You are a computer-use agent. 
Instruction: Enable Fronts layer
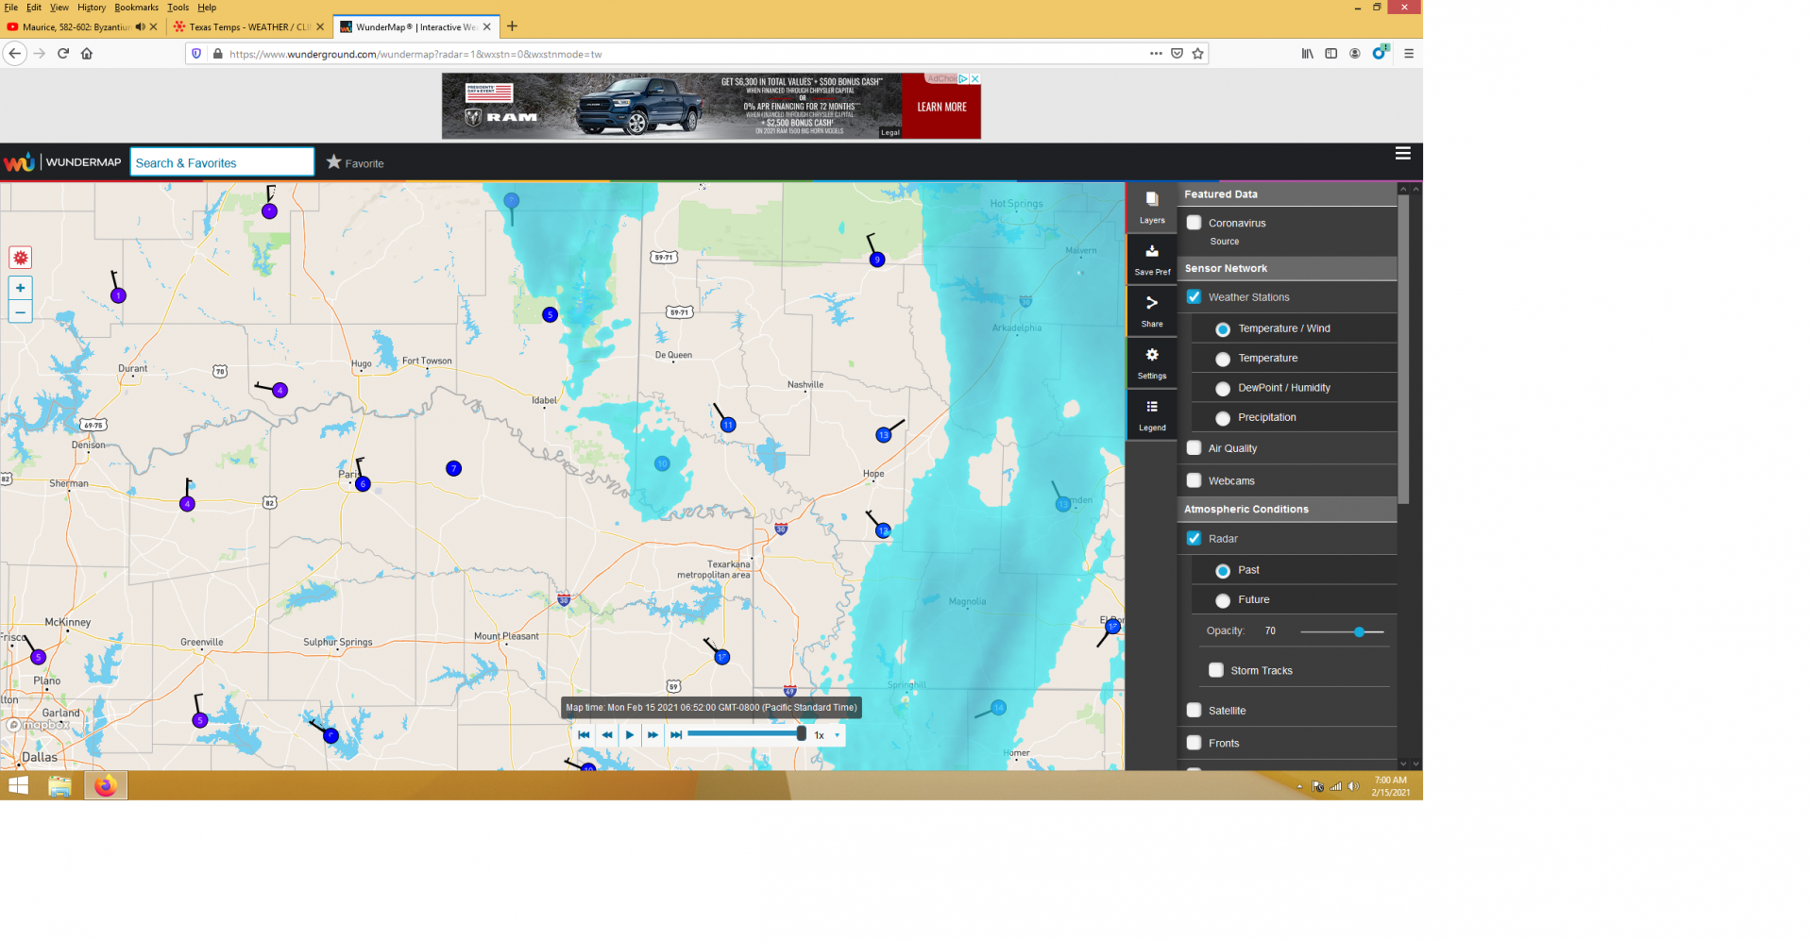click(x=1194, y=743)
